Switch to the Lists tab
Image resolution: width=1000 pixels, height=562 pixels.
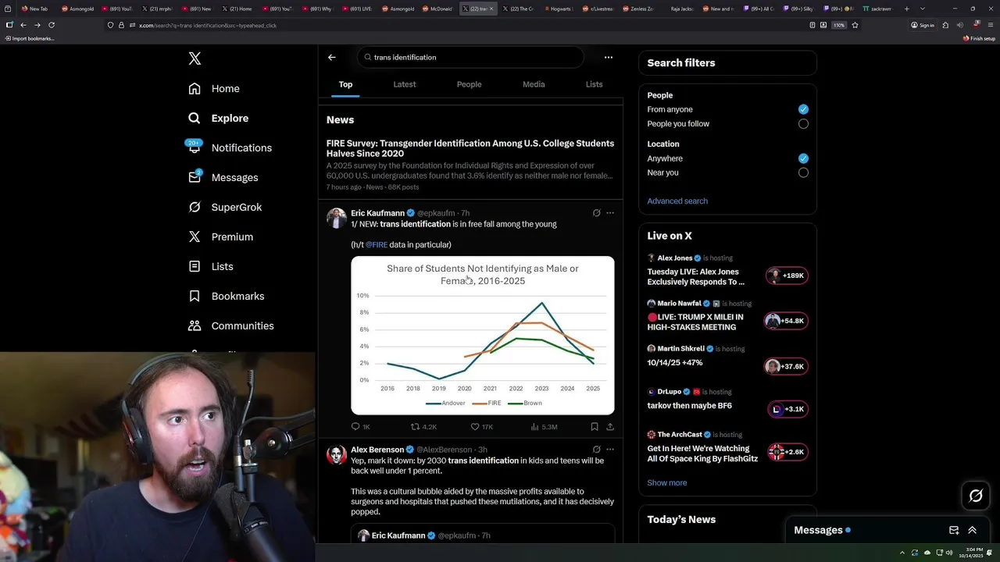594,84
